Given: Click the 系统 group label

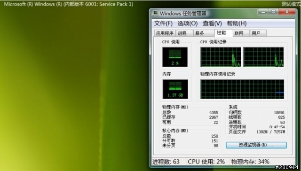Looking at the screenshot, I should click(x=233, y=107).
